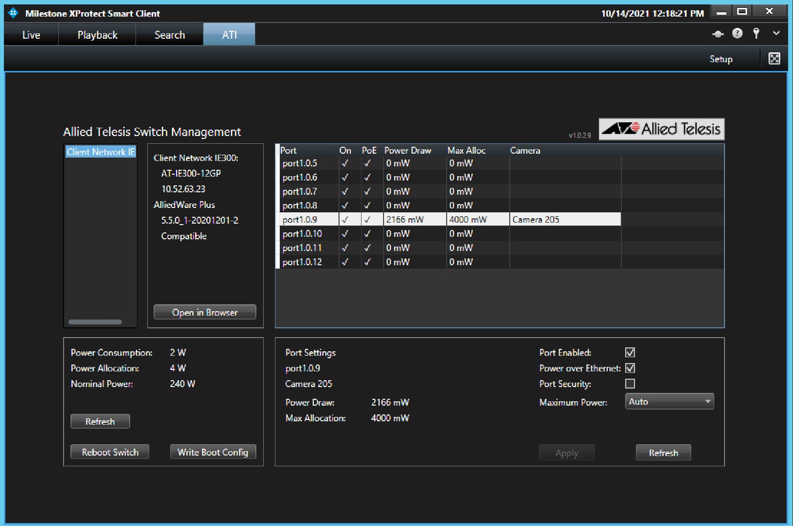
Task: Click the v1.0.2.9 version label
Action: (580, 136)
